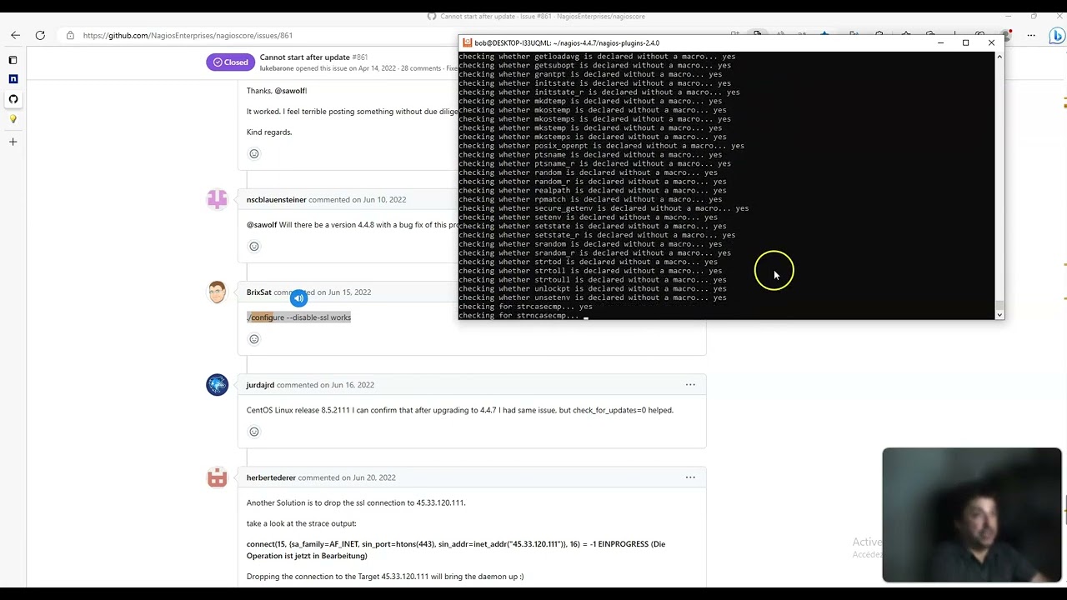
Task: Open BrixSat's profile link
Action: (259, 292)
